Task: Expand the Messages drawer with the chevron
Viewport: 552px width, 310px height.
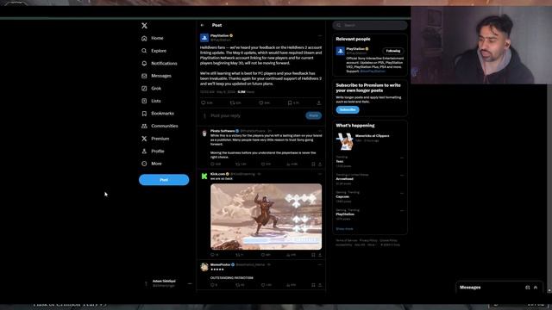Action: 536,288
